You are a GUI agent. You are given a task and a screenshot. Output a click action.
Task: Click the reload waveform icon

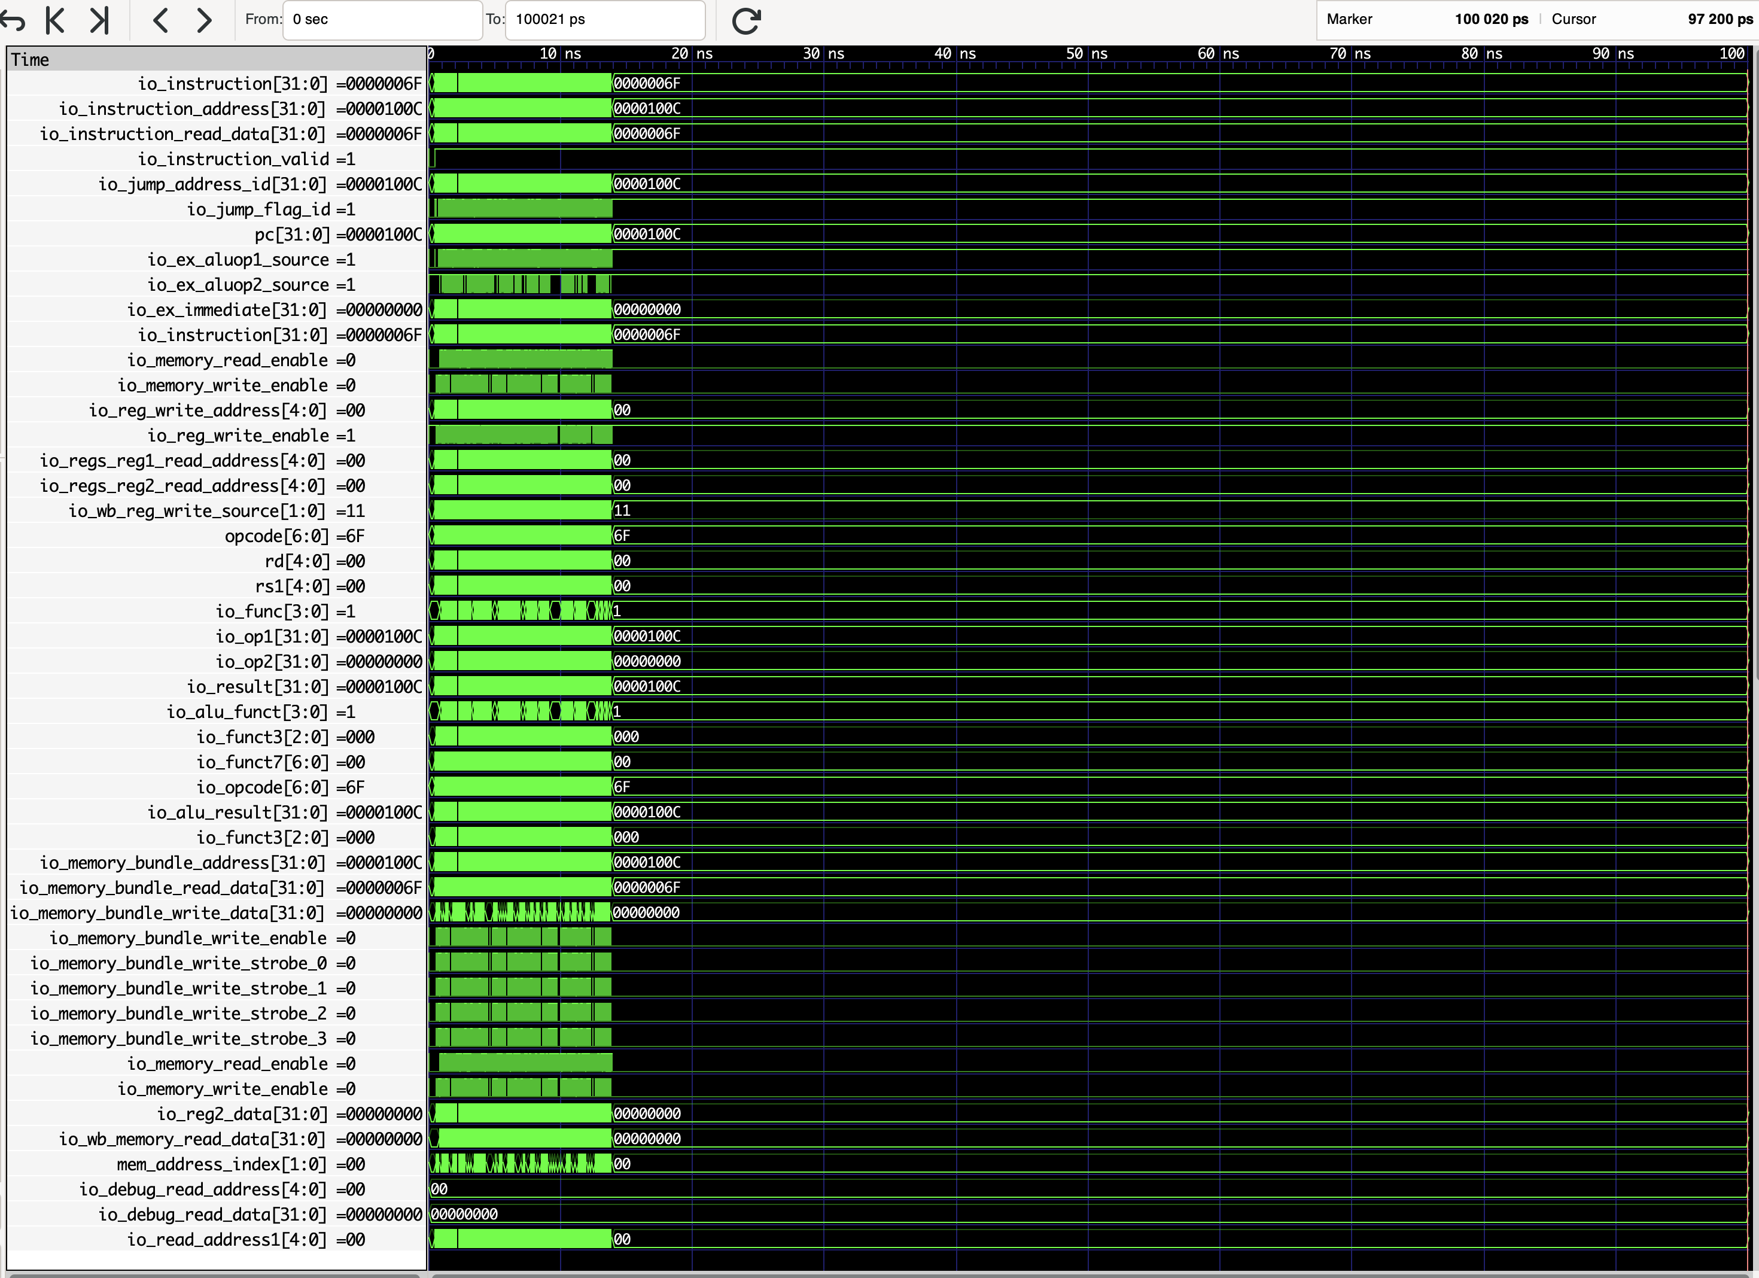tap(746, 21)
